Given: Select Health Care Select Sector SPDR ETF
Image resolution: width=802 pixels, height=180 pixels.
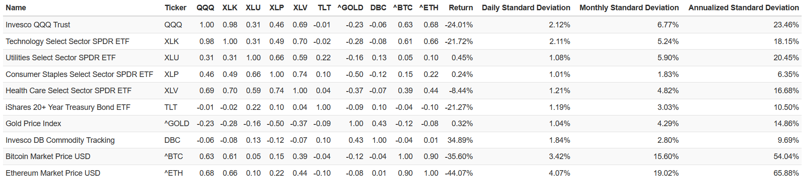Looking at the screenshot, I should coord(69,91).
